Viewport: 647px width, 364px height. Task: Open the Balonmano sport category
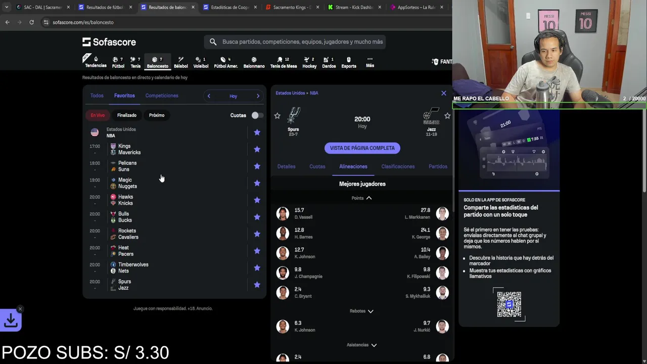[x=254, y=62]
